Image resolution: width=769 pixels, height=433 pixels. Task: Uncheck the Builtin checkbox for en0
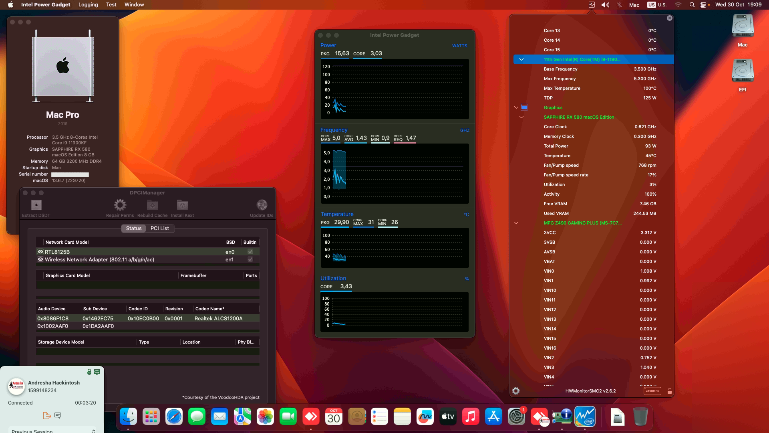pos(250,252)
